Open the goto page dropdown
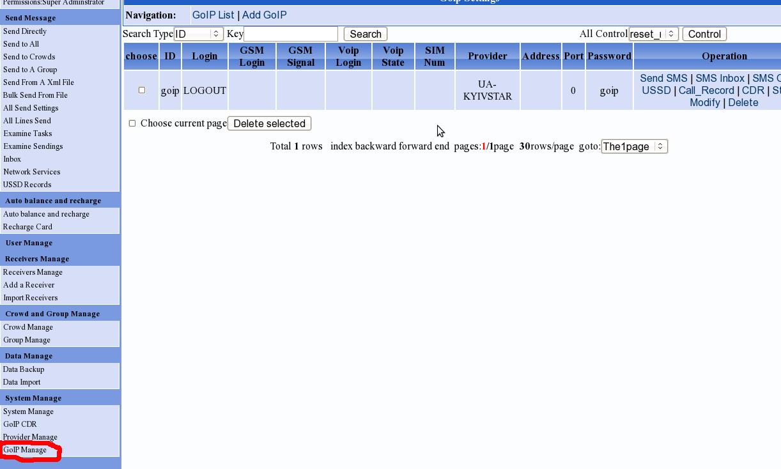The width and height of the screenshot is (781, 469). [x=634, y=146]
